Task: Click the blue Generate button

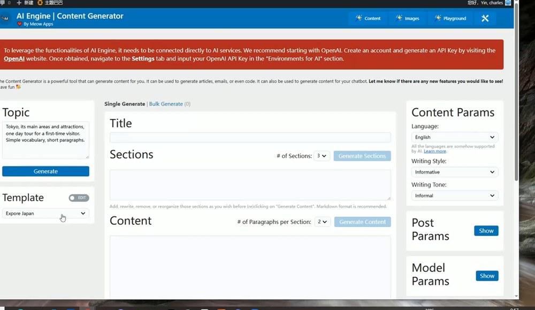Action: [45, 171]
